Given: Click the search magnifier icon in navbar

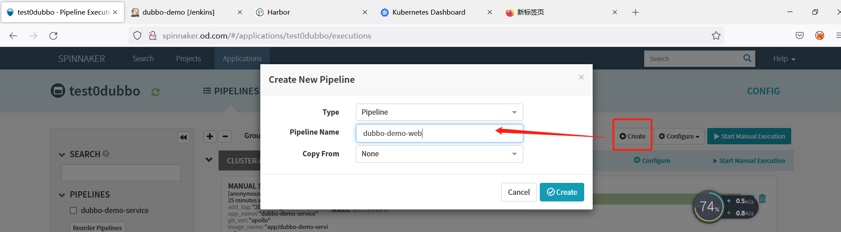Looking at the screenshot, I should [747, 58].
